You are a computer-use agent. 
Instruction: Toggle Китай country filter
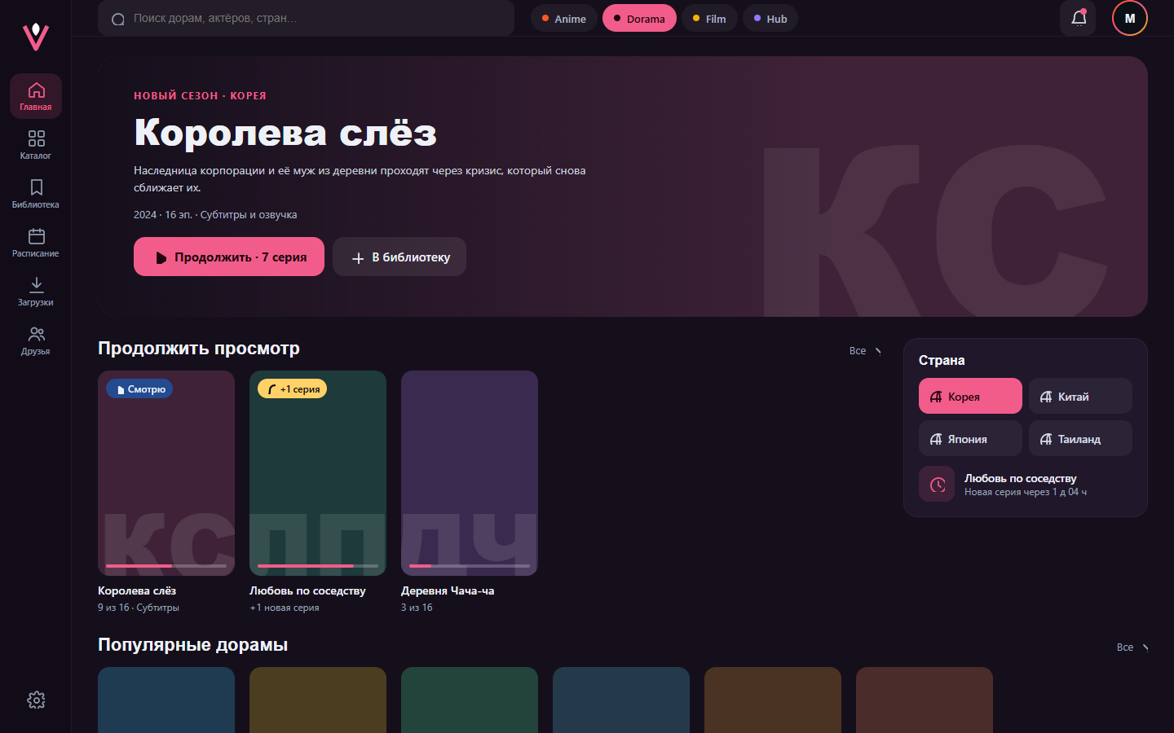pos(1080,396)
